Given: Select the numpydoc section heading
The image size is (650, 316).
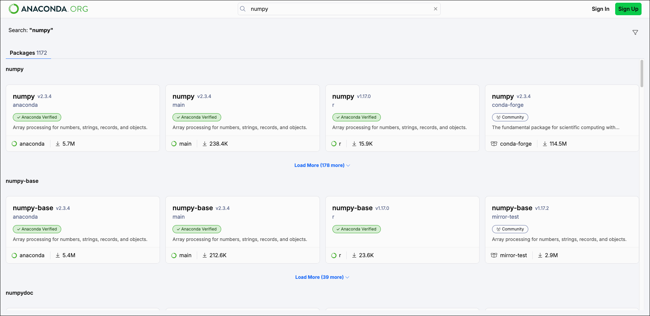Looking at the screenshot, I should click(19, 293).
